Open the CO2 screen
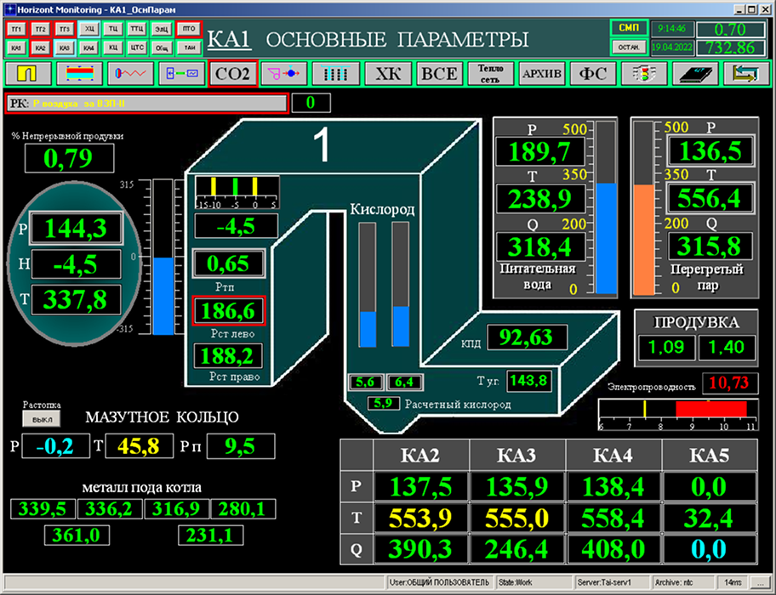Screen dimensions: 776x595 233,74
